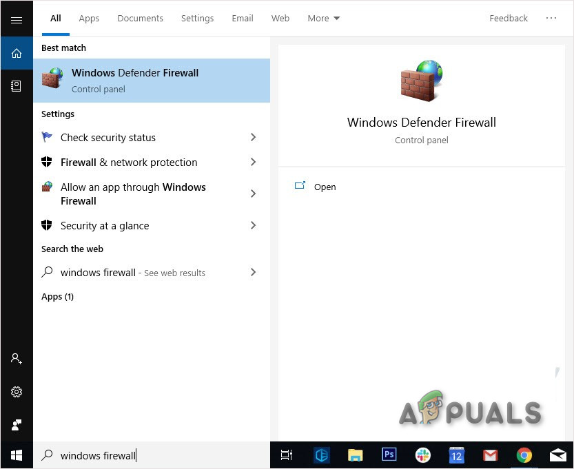Open the More filter dropdown
The height and width of the screenshot is (469, 574).
(324, 19)
